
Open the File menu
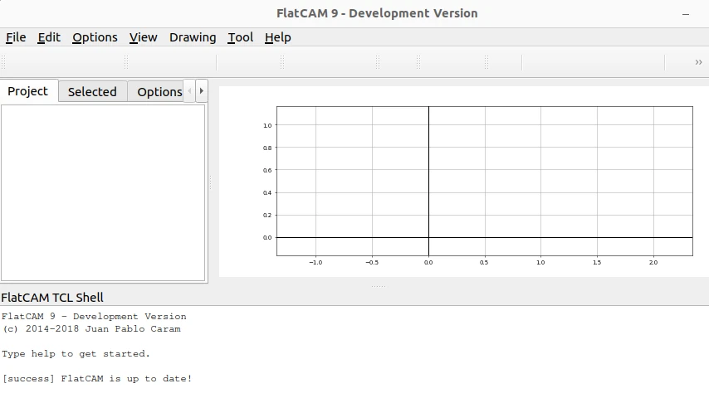click(x=16, y=37)
